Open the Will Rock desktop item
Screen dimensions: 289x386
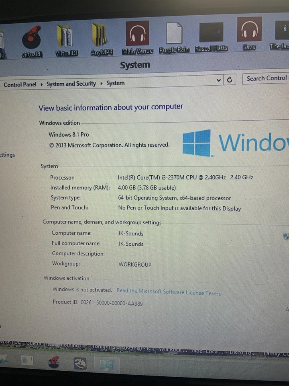click(x=173, y=349)
